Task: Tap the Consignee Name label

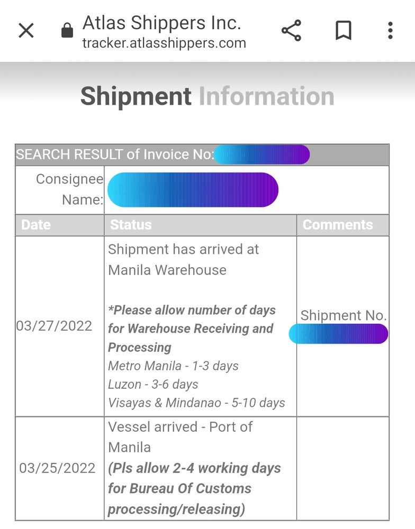Action: [x=69, y=189]
